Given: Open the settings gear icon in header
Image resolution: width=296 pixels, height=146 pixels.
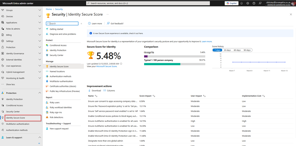Looking at the screenshot, I should click(x=248, y=3).
